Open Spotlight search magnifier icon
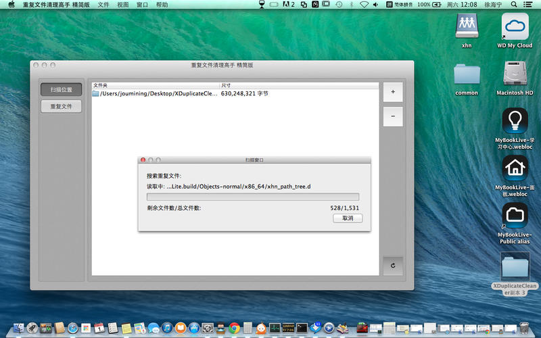This screenshot has width=541, height=338. (514, 5)
